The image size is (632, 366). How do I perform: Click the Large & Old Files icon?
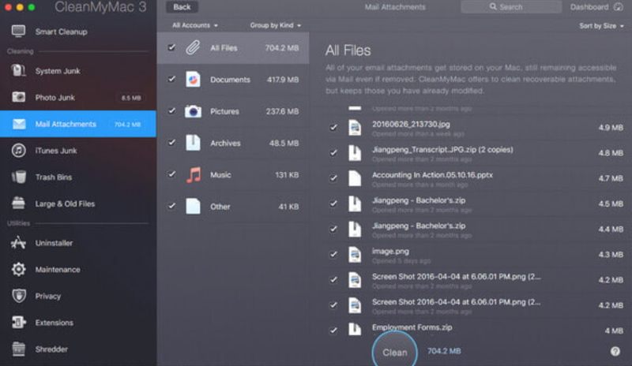tap(18, 204)
